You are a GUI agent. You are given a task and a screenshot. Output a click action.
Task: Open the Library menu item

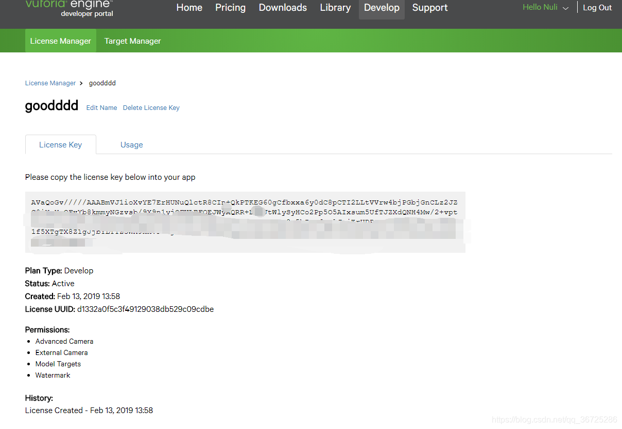pos(335,8)
